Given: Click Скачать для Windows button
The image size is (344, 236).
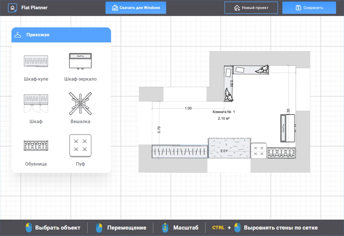Looking at the screenshot, I should pyautogui.click(x=136, y=8).
